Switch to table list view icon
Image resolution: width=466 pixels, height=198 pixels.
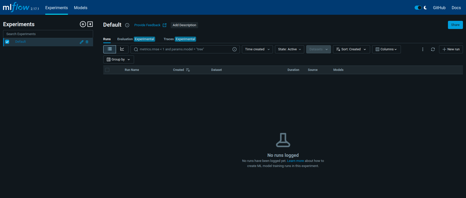click(x=110, y=49)
